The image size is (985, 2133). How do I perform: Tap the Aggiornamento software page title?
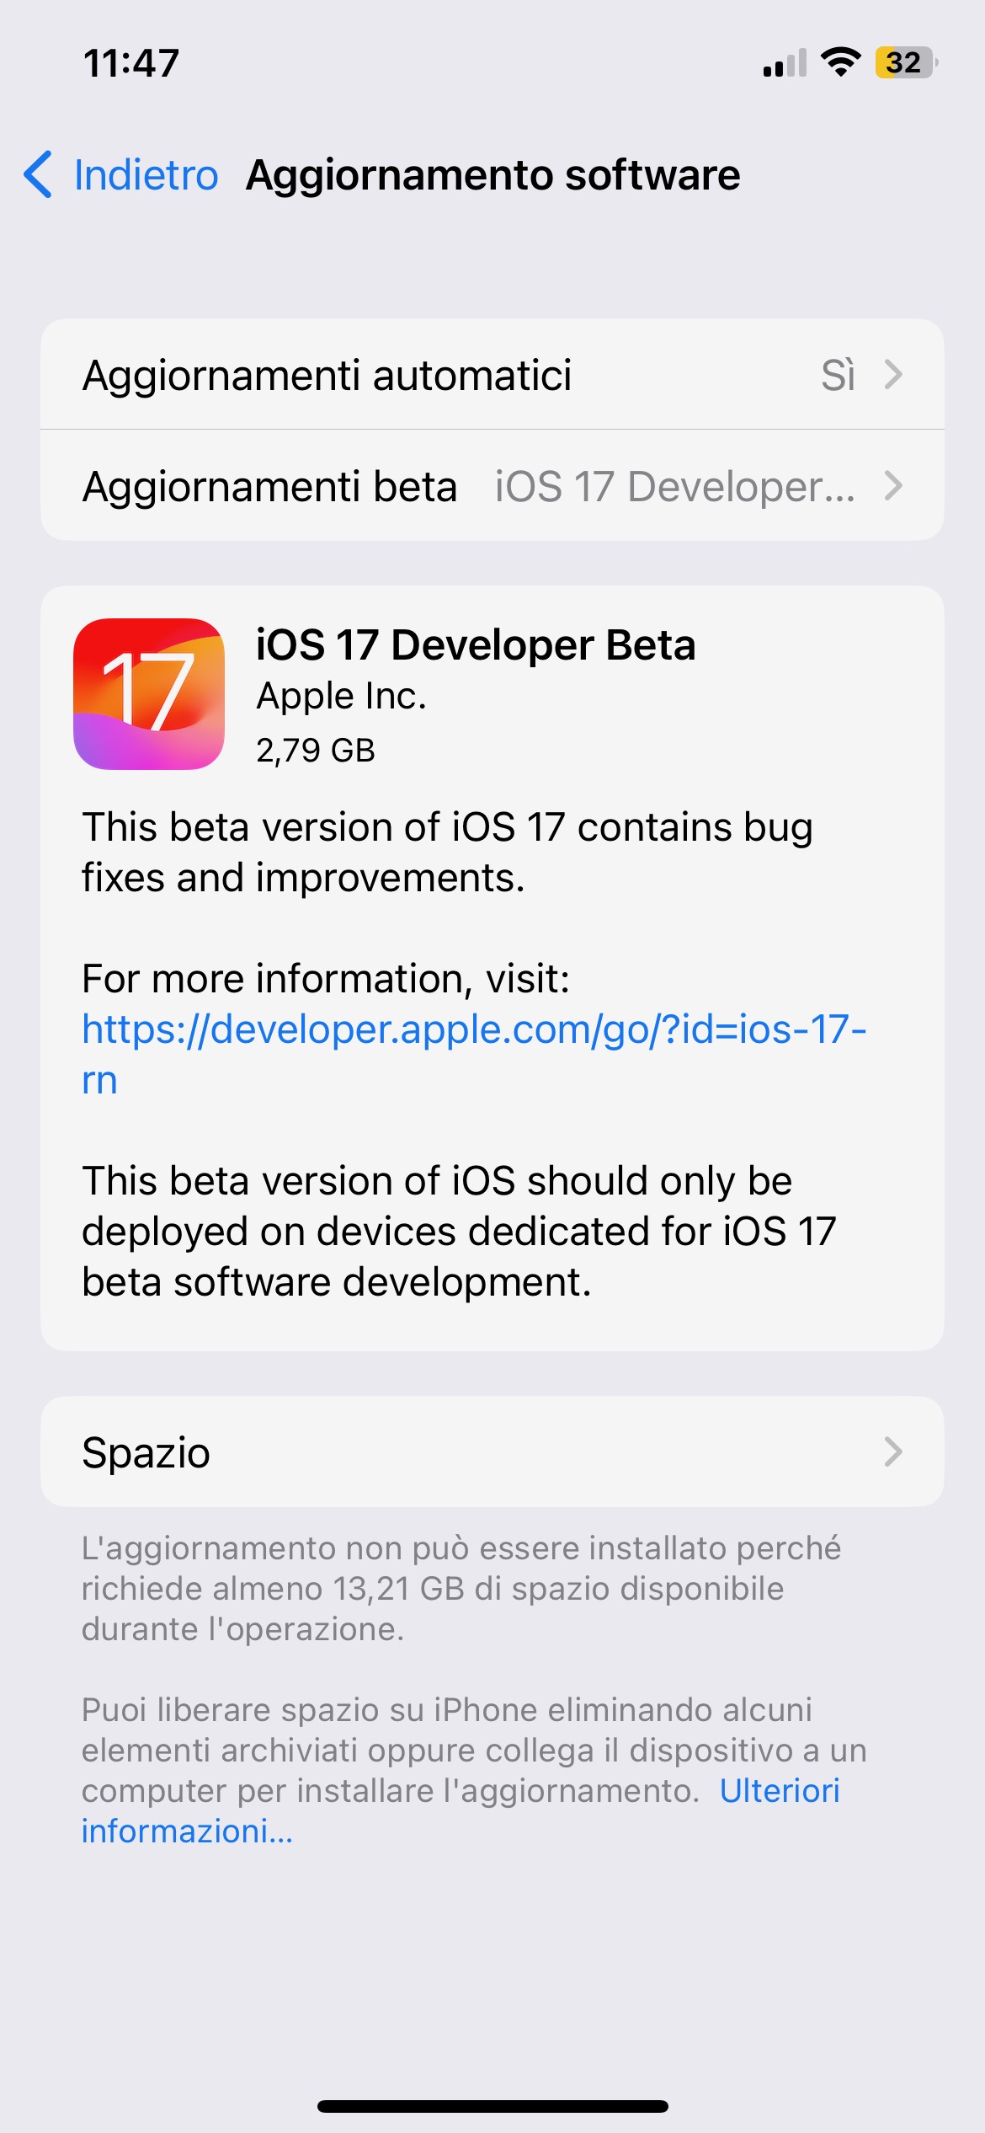coord(493,175)
